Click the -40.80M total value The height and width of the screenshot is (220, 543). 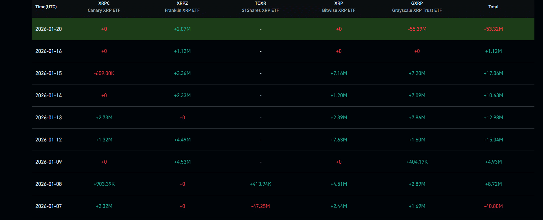point(493,206)
